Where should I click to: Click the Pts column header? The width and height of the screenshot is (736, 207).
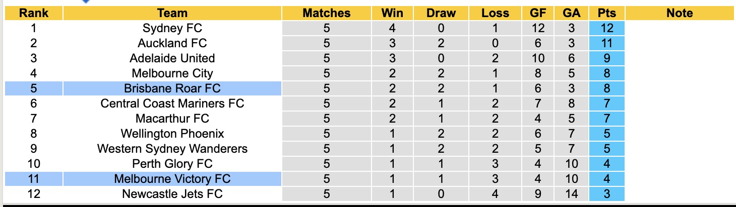pos(606,13)
